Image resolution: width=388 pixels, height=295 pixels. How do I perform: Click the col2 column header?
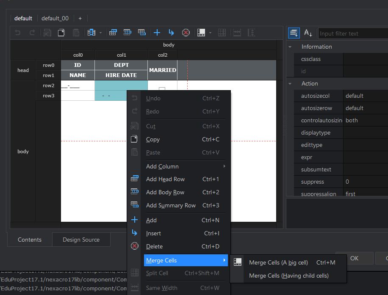coord(163,55)
